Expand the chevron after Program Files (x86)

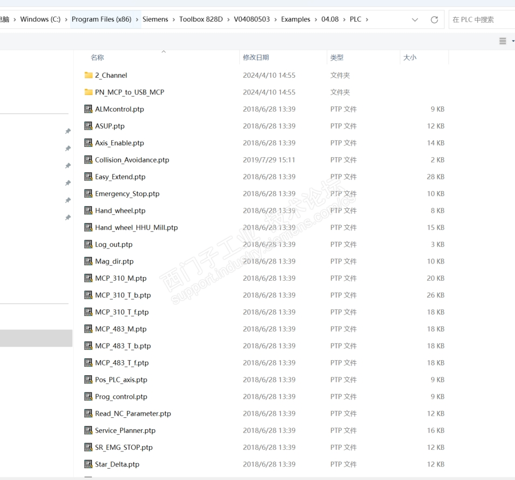(x=137, y=19)
